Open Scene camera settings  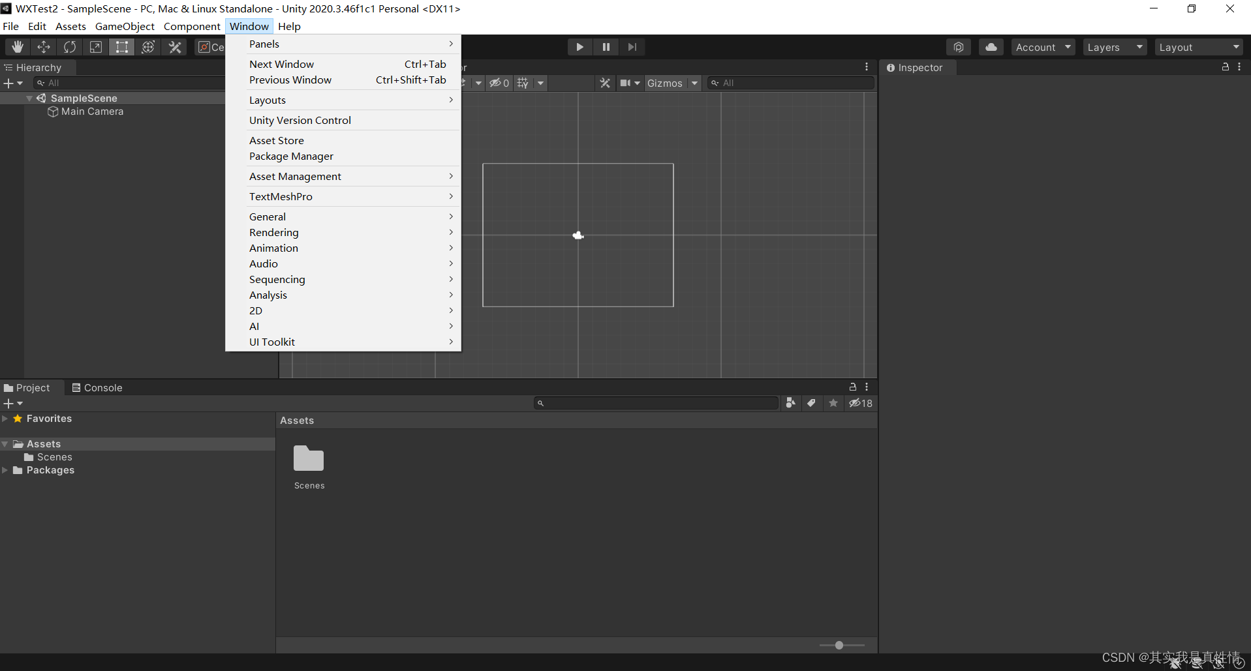[630, 83]
